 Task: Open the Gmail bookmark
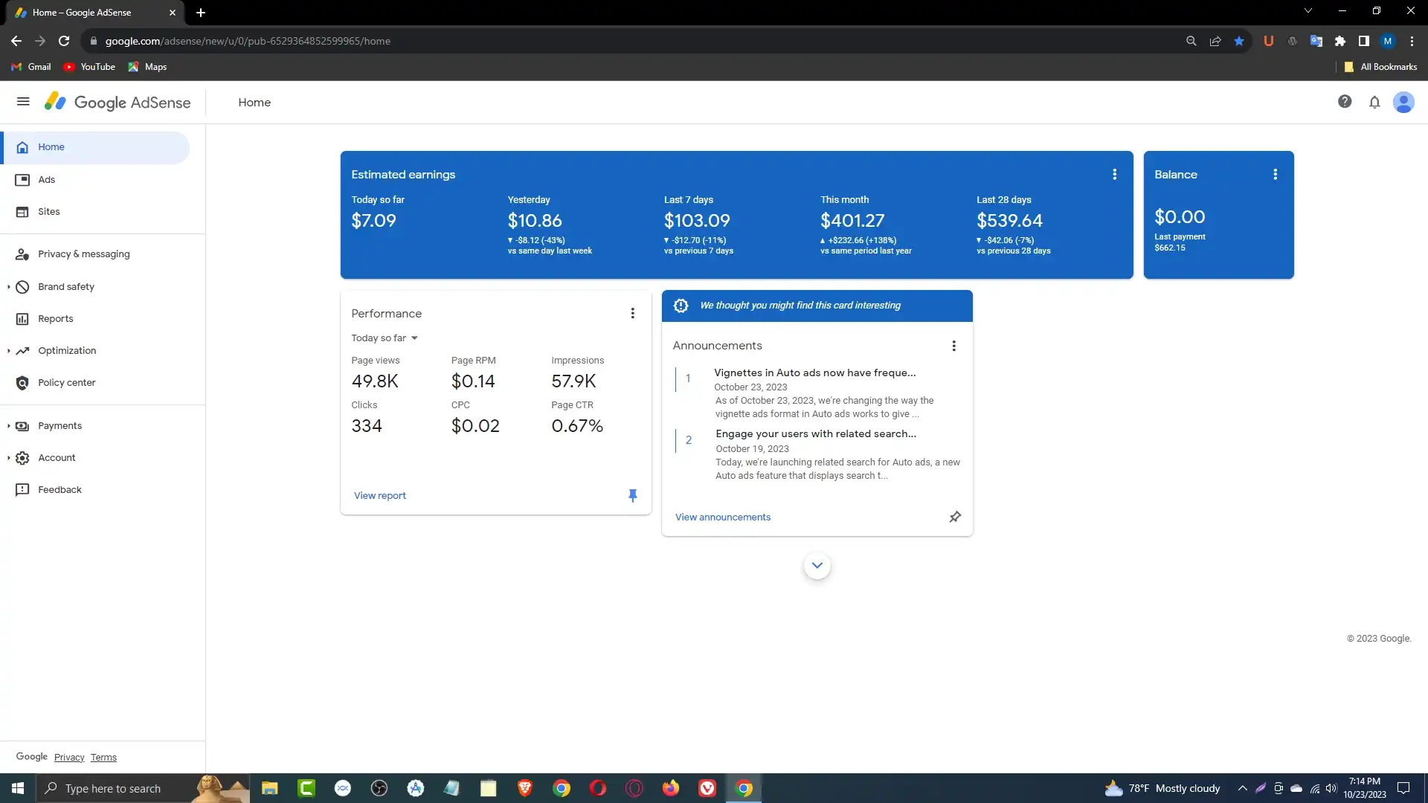tap(31, 67)
